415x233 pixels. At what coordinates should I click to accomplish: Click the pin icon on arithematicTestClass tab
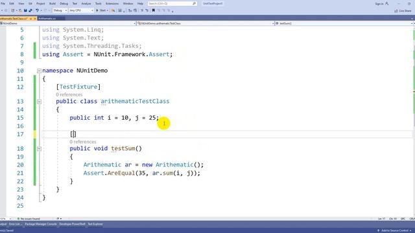[30, 19]
